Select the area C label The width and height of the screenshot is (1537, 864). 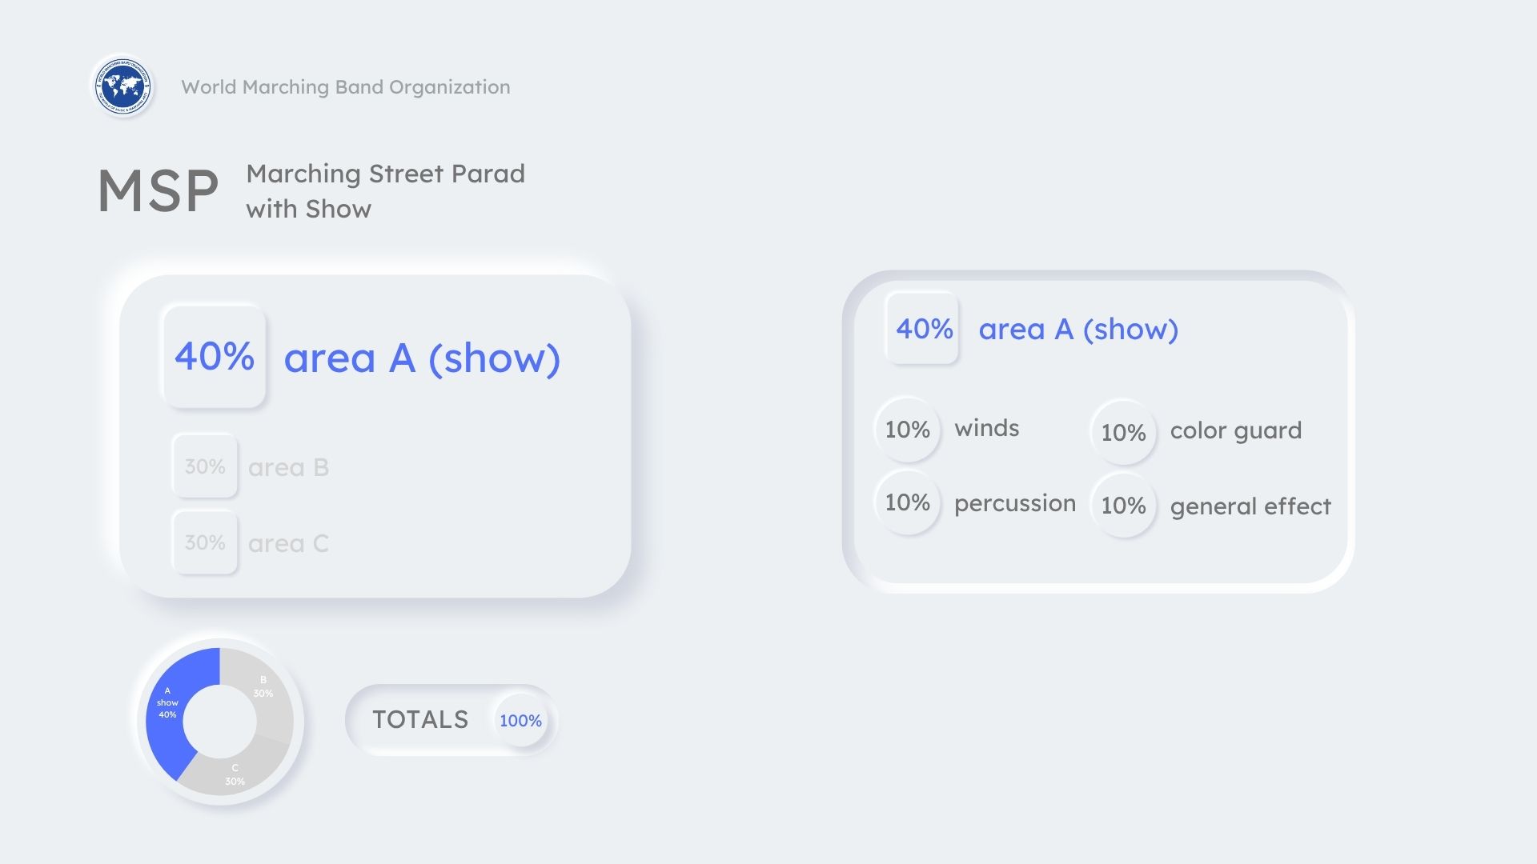[x=288, y=543]
